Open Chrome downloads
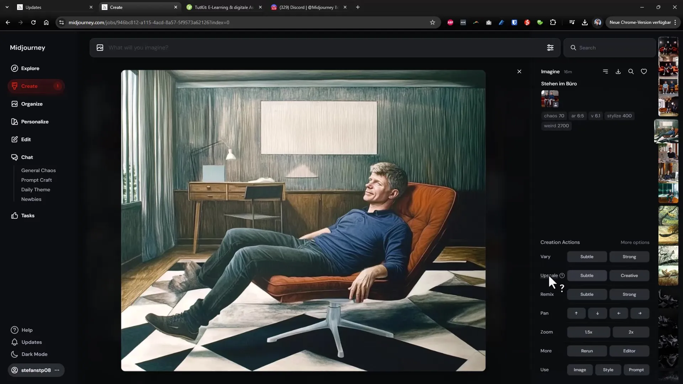 [585, 22]
